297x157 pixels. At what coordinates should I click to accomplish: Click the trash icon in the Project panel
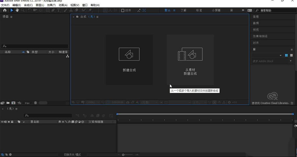tap(36, 103)
